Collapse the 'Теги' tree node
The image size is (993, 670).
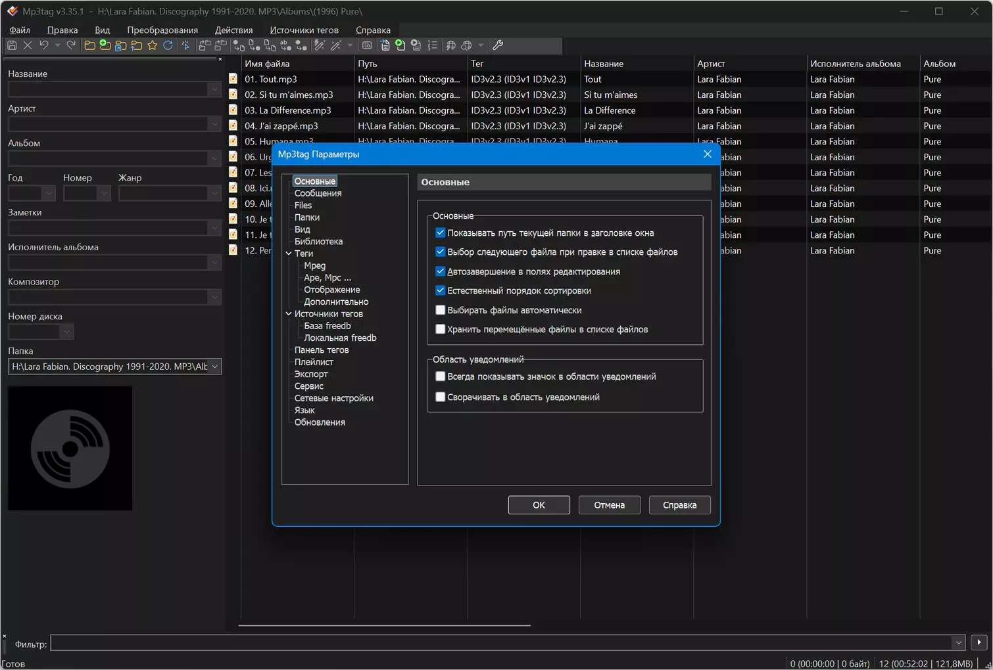tap(289, 254)
